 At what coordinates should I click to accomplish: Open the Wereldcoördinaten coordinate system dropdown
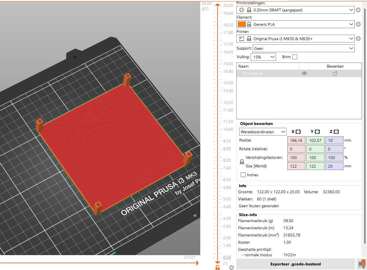263,132
